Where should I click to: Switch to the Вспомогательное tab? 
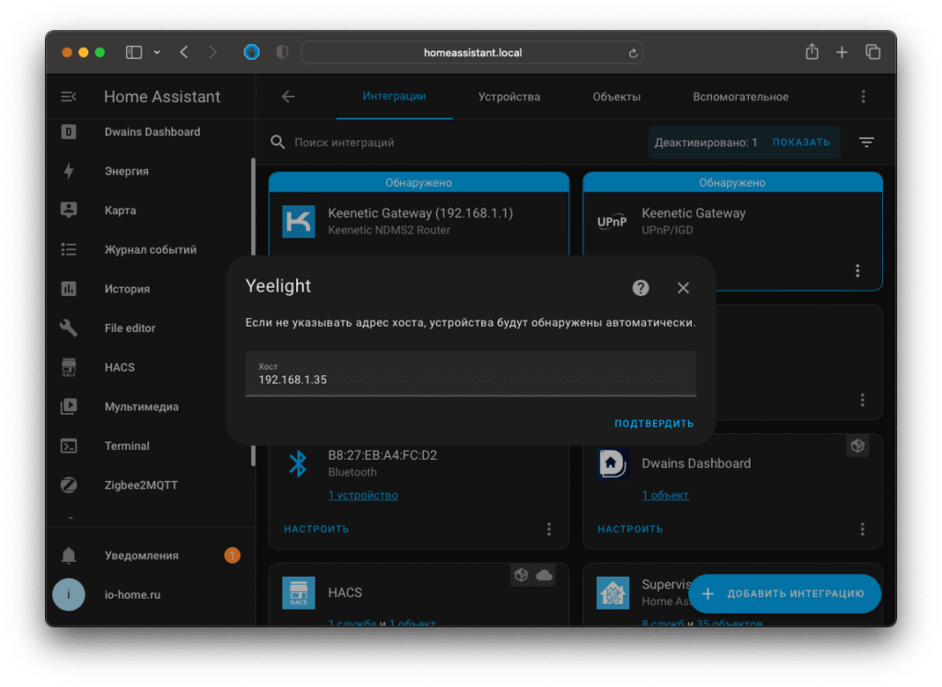[741, 97]
